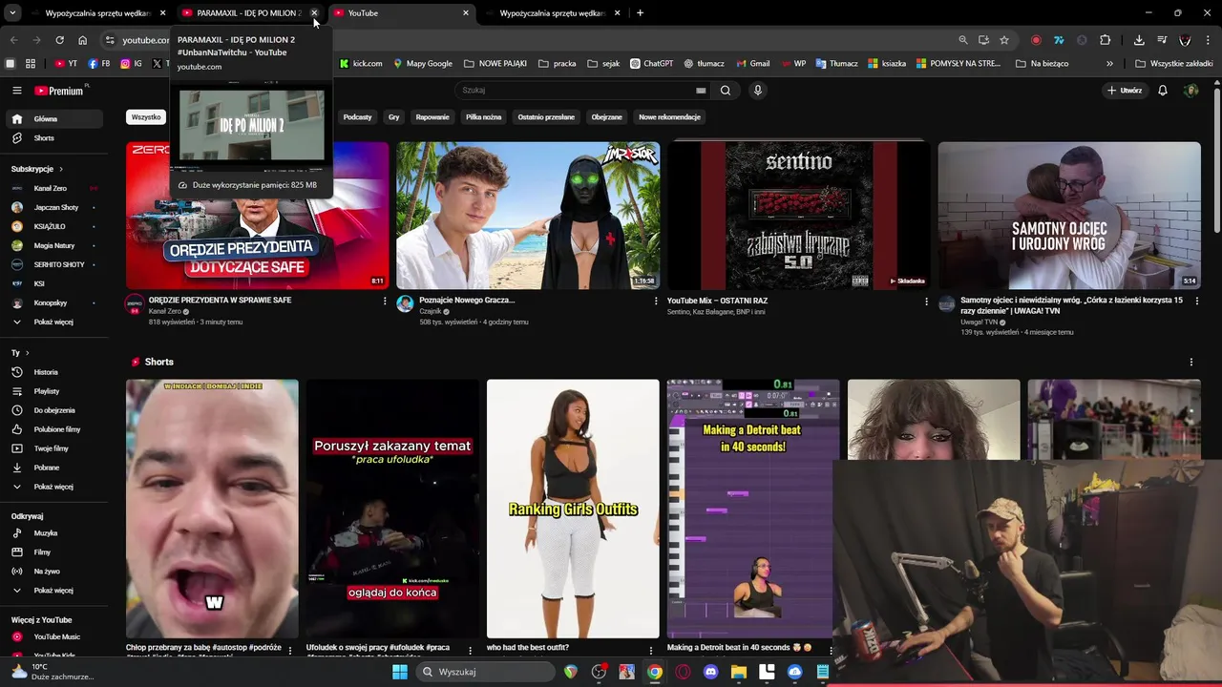This screenshot has height=687, width=1222.
Task: Select the Podcasty filter chip
Action: (357, 117)
